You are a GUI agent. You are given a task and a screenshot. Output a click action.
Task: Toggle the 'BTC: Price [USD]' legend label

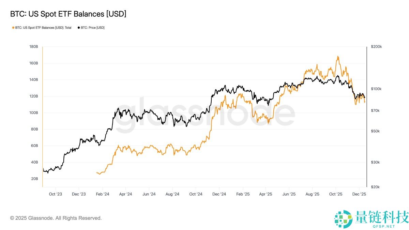tap(93, 28)
